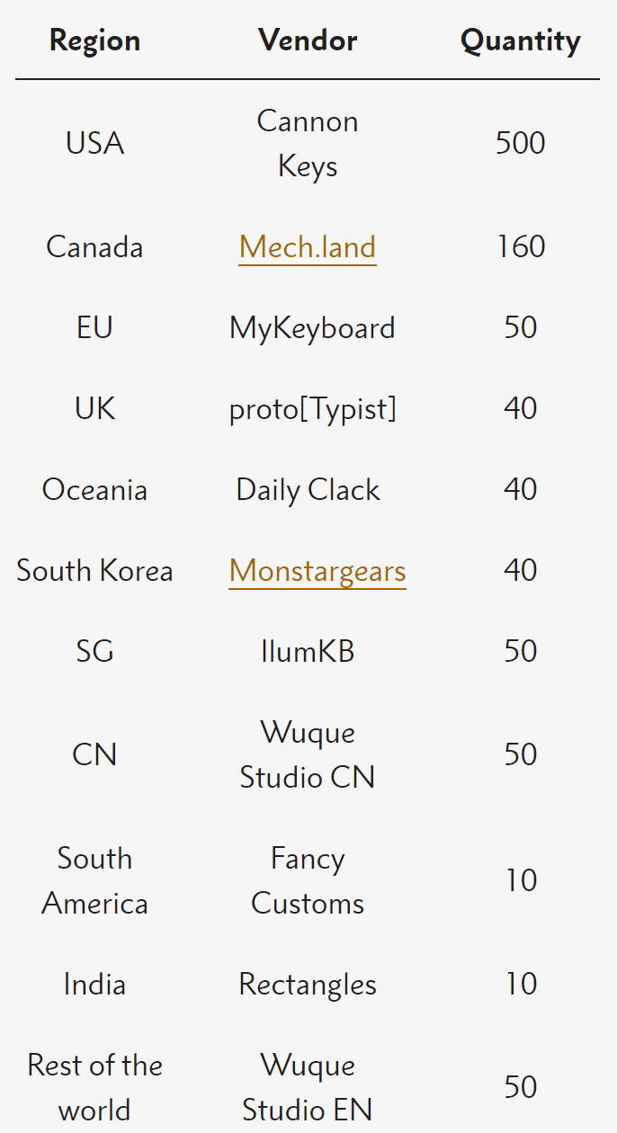Click the Region column header

[x=94, y=40]
